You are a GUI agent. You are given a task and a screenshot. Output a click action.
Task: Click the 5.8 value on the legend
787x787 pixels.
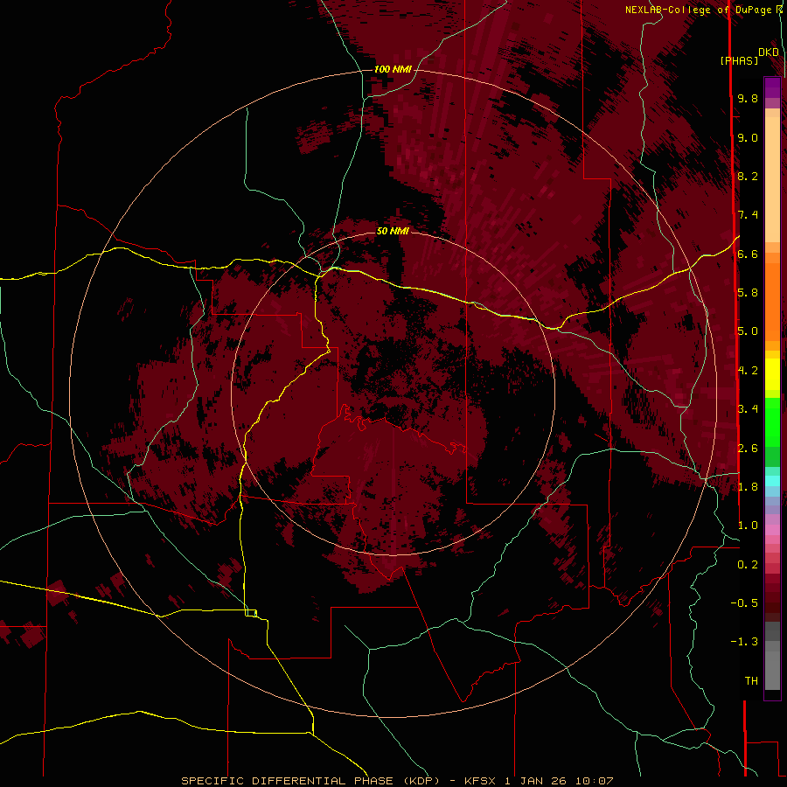(x=748, y=293)
